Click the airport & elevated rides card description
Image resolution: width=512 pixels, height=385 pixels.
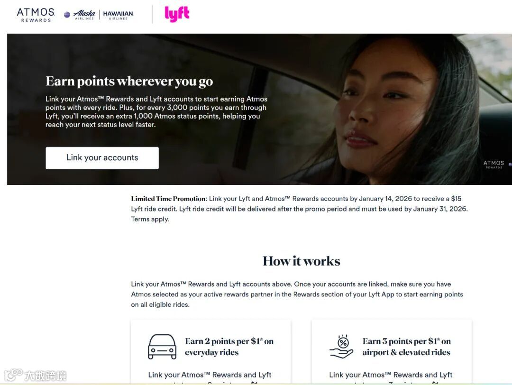click(x=391, y=378)
